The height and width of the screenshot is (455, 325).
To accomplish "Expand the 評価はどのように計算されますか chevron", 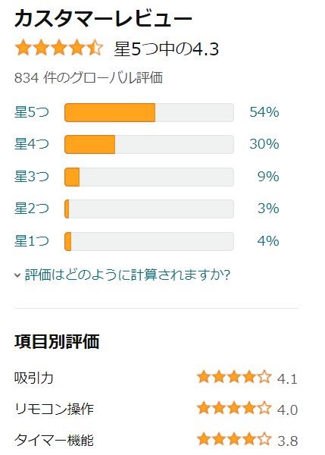I will [x=17, y=275].
